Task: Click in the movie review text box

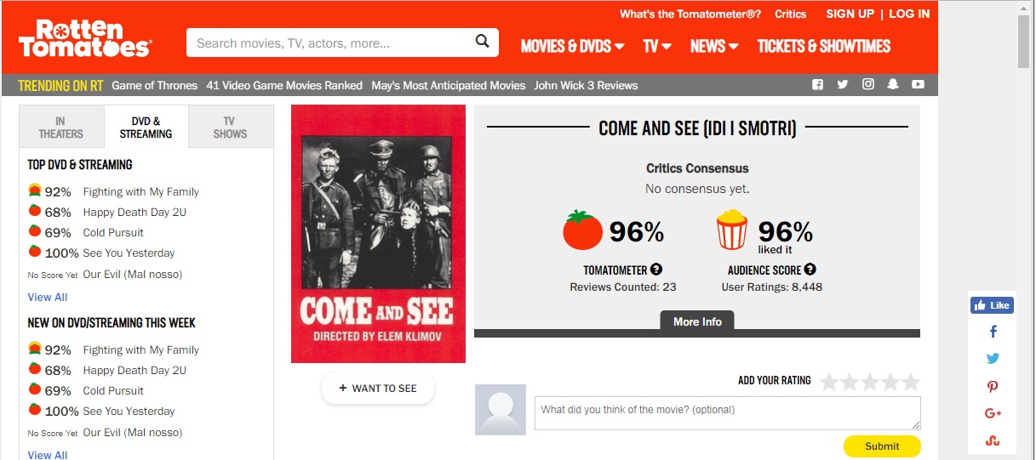Action: tap(728, 413)
